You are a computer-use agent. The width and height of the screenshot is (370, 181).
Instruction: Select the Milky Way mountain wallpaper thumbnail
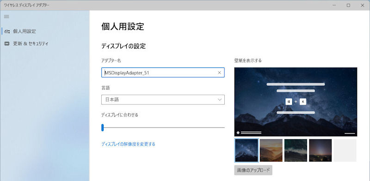coord(247,150)
